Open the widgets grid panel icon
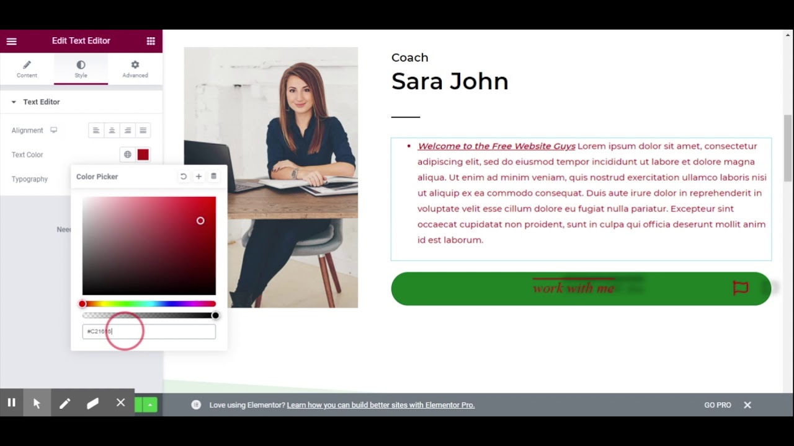 151,41
